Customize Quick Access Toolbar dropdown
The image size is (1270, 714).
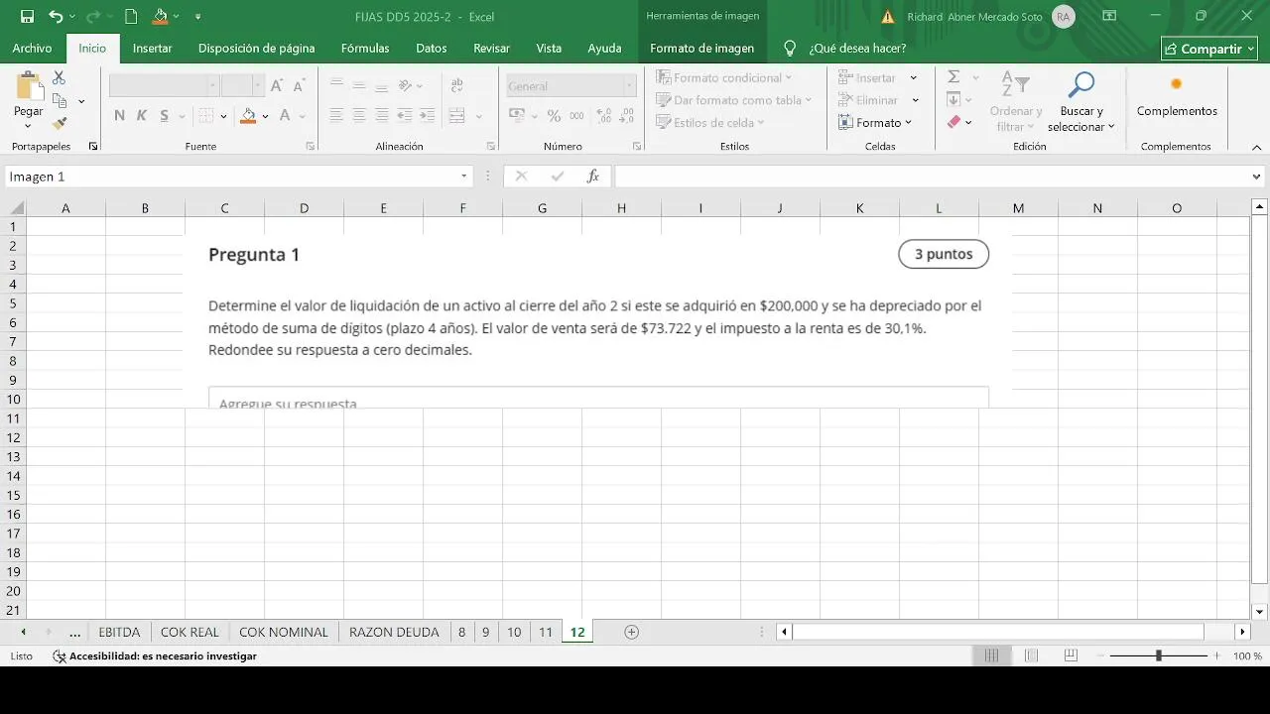[x=197, y=17]
